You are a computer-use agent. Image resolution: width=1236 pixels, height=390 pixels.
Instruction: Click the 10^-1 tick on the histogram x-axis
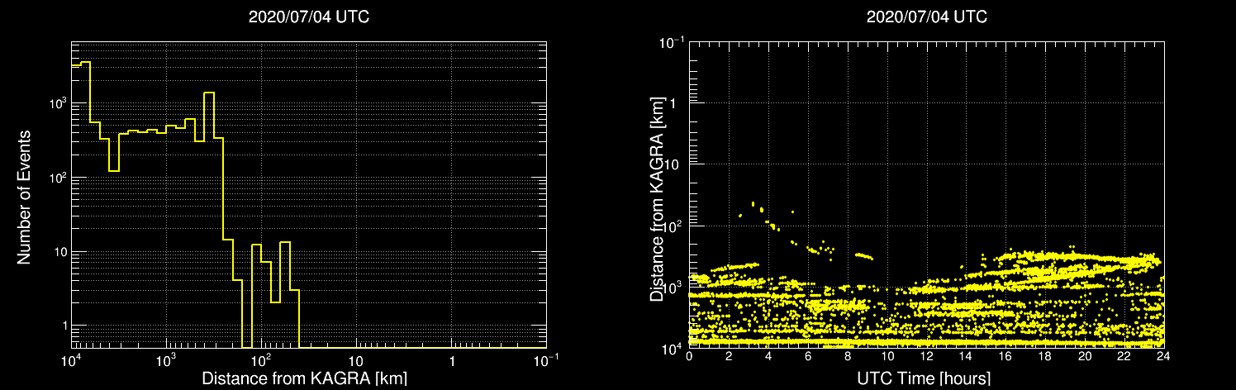(546, 360)
